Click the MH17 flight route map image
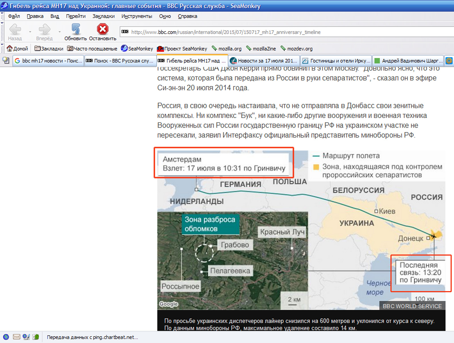This screenshot has height=343, width=454. 301,230
